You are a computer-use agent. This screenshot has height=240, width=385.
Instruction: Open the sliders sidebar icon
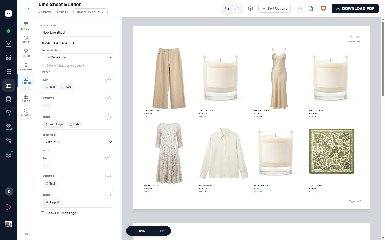9,141
